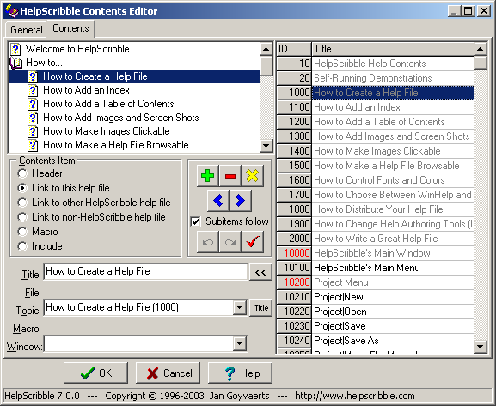
Task: Select How to Write a Great Help File row
Action: 393,239
